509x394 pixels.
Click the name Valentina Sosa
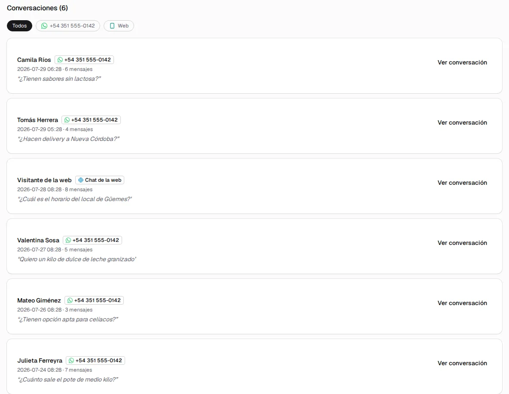click(38, 241)
